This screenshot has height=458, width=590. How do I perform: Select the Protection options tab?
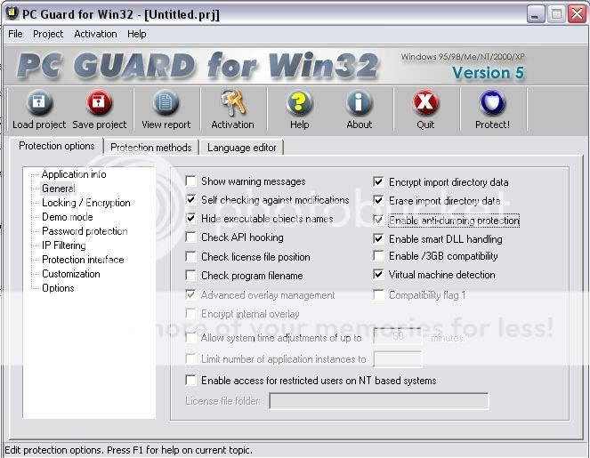(56, 146)
